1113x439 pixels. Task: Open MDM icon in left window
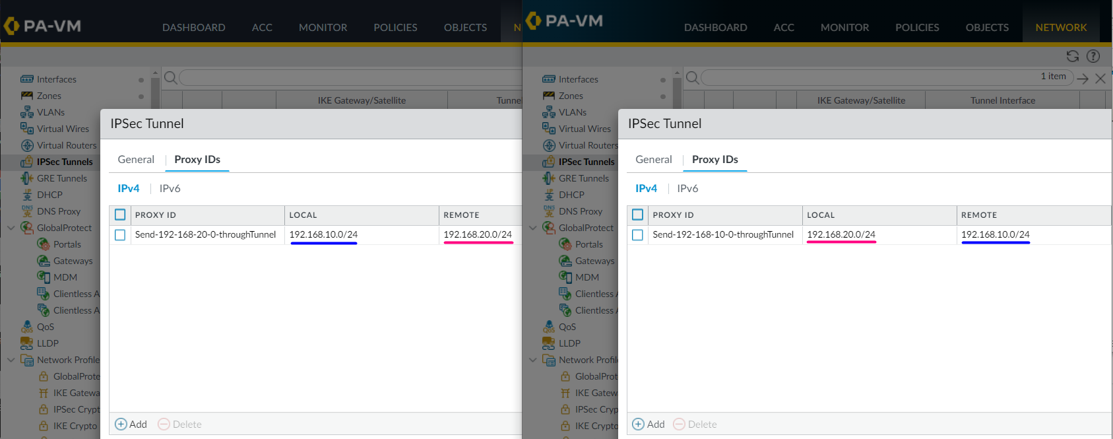[44, 277]
